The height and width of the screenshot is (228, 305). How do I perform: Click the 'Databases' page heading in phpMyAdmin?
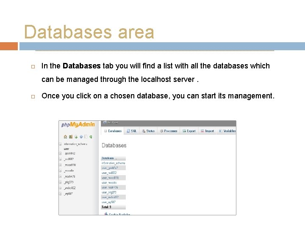[114, 145]
